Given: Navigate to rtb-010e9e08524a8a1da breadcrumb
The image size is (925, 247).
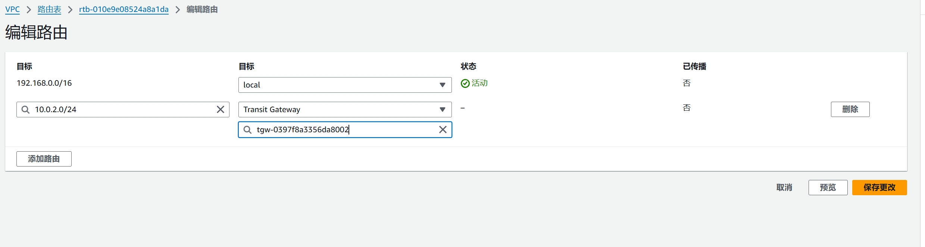Looking at the screenshot, I should pos(124,9).
